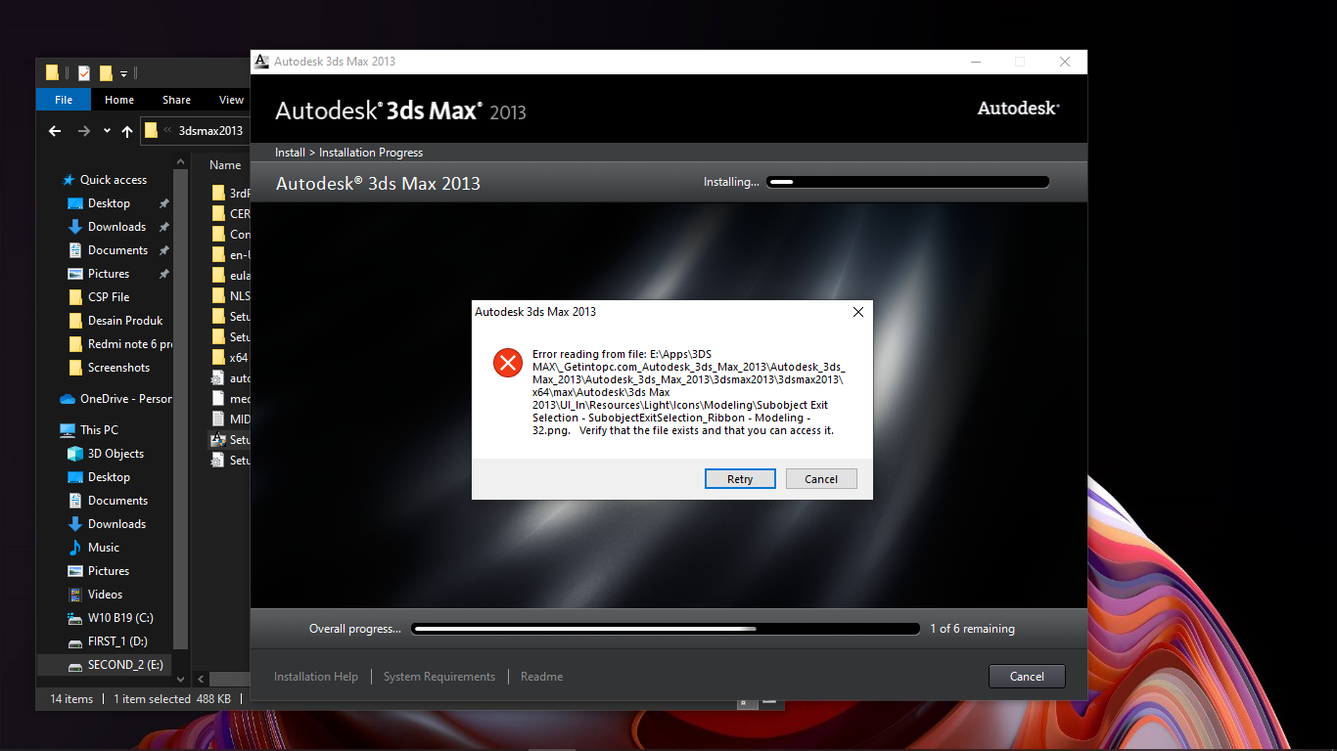Click the Music folder icon
This screenshot has width=1337, height=751.
point(75,548)
